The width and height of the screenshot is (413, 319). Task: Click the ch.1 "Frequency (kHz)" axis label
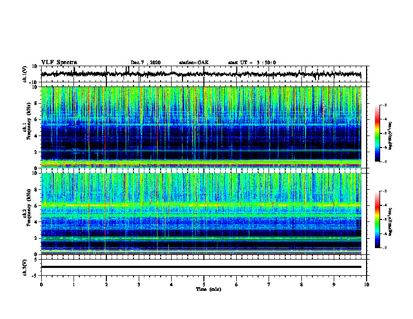pyautogui.click(x=29, y=121)
